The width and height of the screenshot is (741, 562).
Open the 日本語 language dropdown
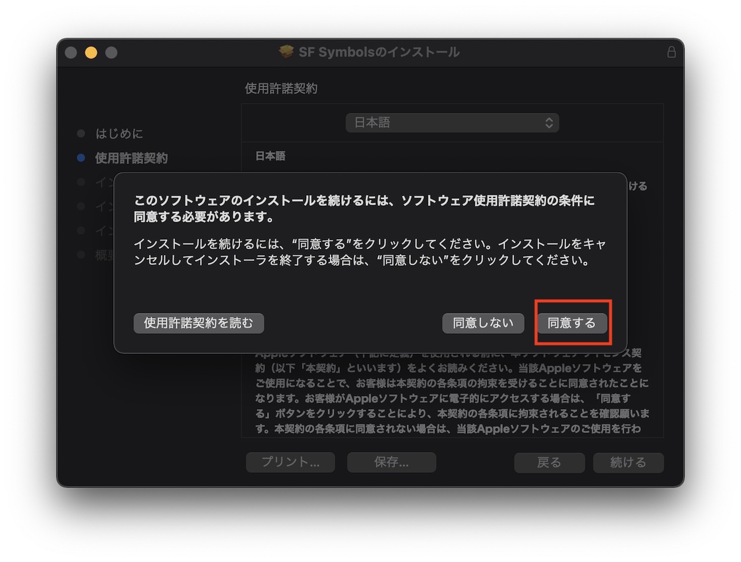[x=452, y=123]
